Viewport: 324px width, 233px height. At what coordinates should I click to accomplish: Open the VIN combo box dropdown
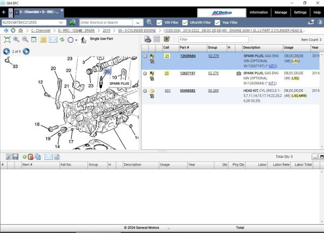click(x=60, y=22)
